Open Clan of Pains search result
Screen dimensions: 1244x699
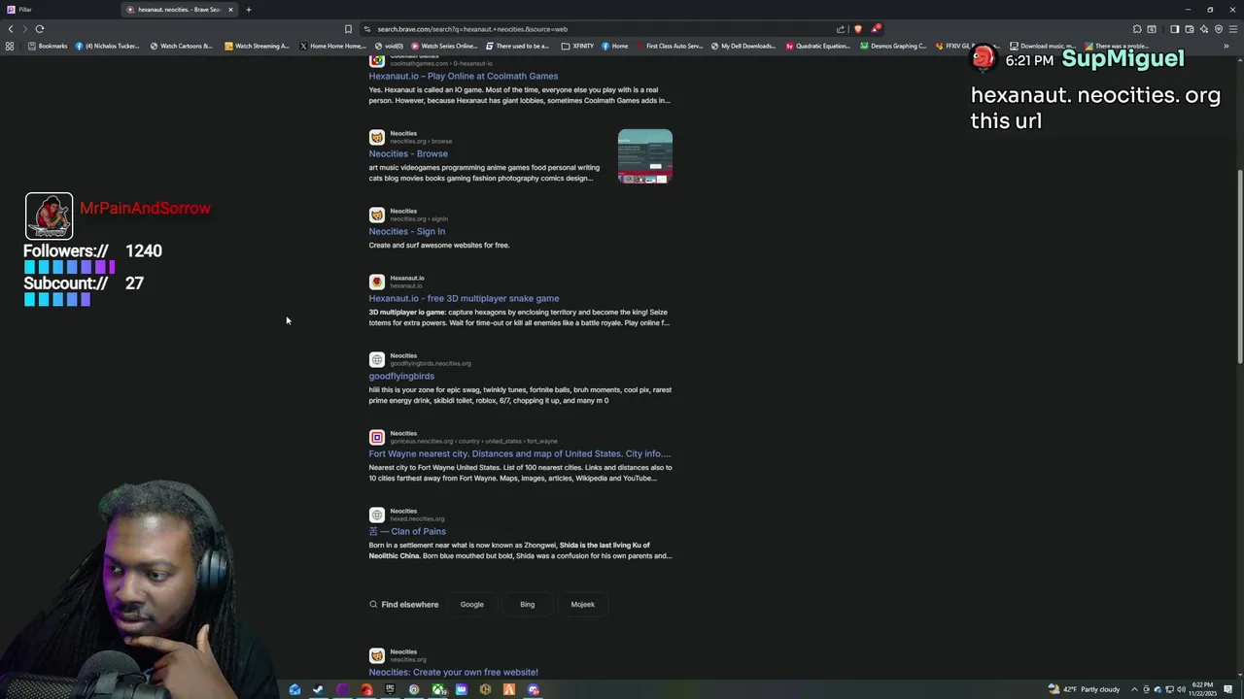point(407,531)
